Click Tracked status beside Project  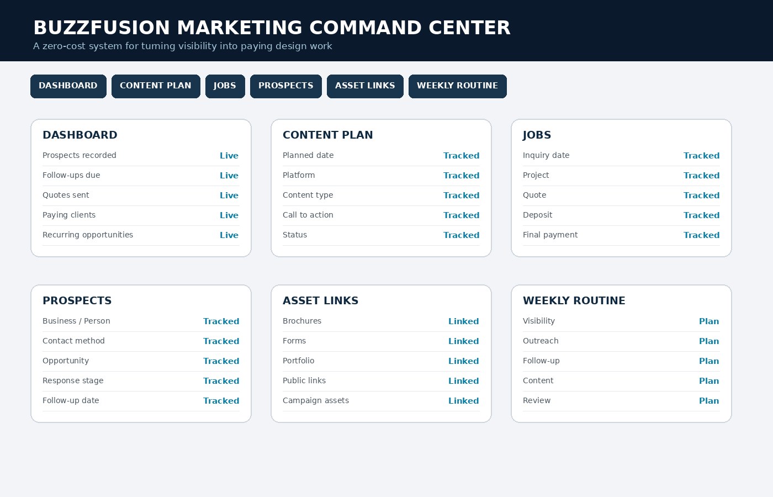point(702,176)
